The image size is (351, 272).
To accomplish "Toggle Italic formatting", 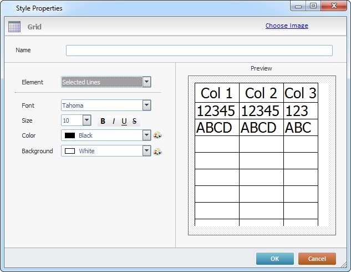I will pyautogui.click(x=114, y=121).
